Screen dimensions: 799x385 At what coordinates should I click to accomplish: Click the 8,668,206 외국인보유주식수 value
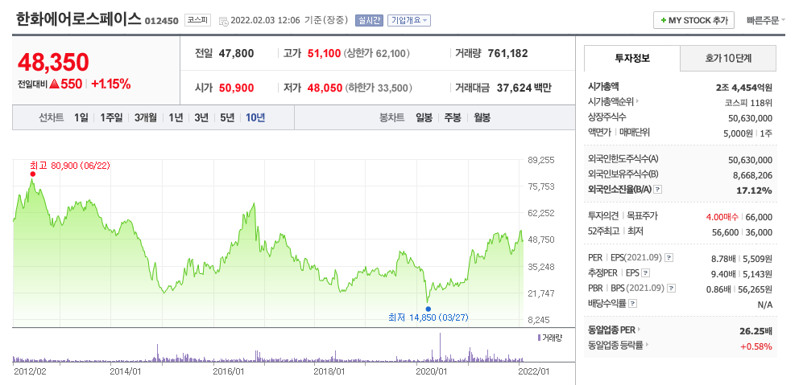(x=751, y=175)
